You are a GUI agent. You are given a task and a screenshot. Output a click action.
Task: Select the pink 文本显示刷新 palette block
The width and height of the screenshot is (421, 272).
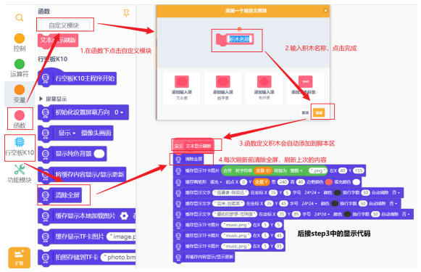58,41
